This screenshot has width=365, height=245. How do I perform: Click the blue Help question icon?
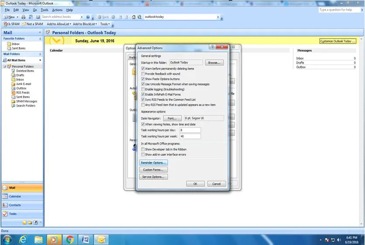click(x=88, y=17)
